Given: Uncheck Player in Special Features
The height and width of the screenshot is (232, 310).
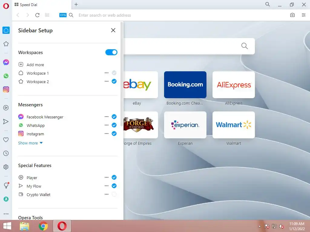Looking at the screenshot, I should pos(114,177).
